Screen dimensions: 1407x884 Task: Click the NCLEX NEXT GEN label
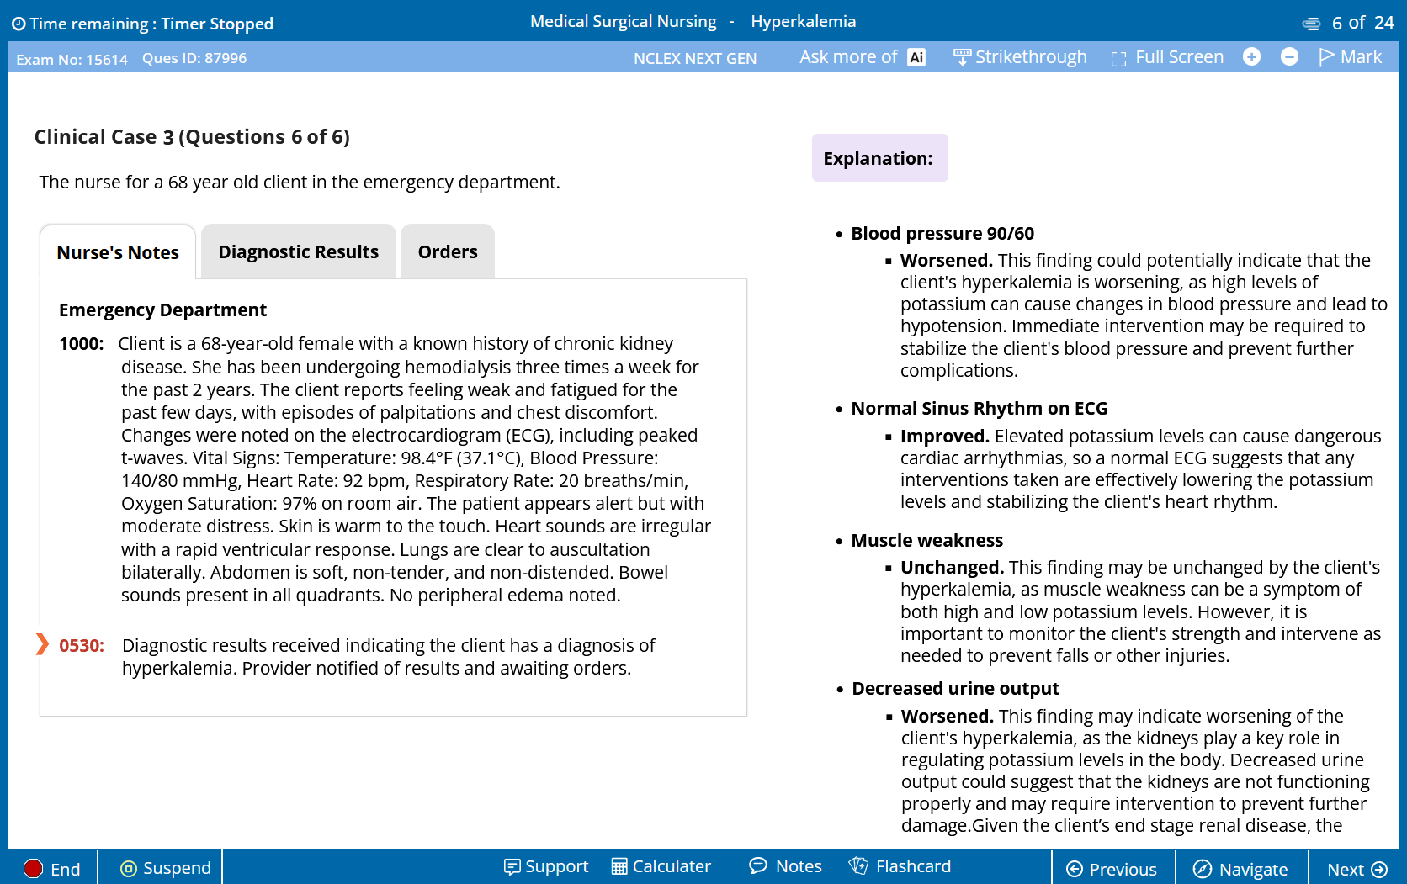(695, 59)
